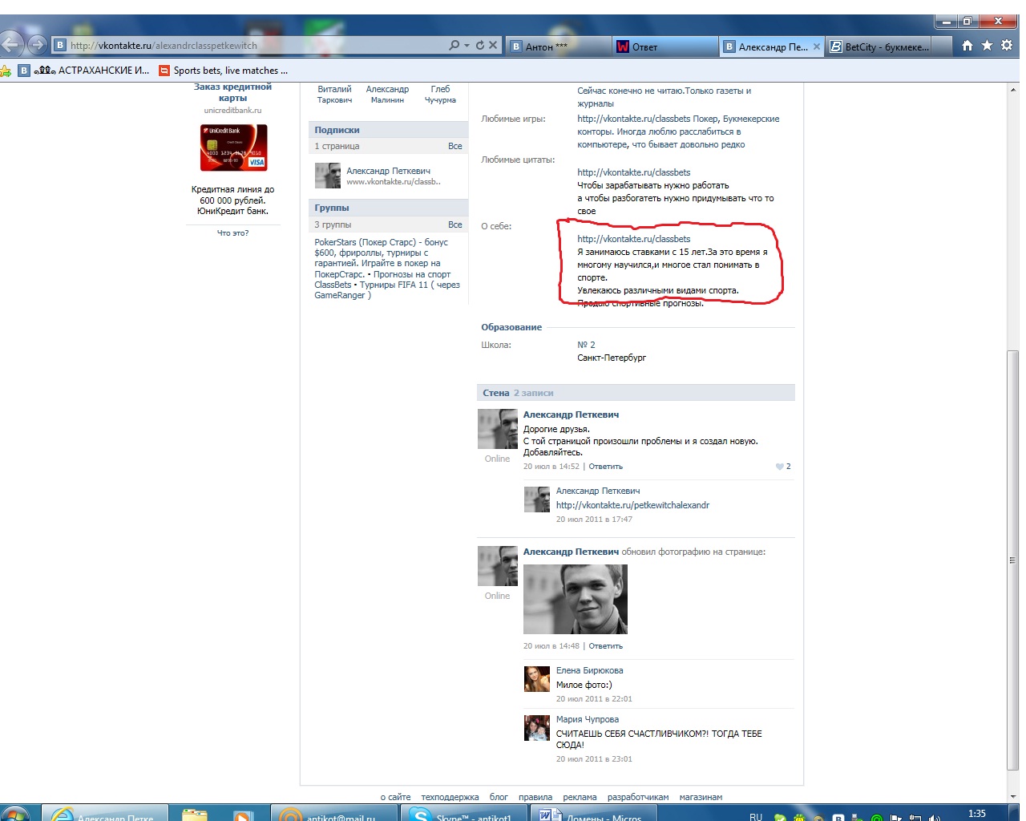
Task: Close the 'Александр Пе...' browser tab
Action: pos(817,47)
